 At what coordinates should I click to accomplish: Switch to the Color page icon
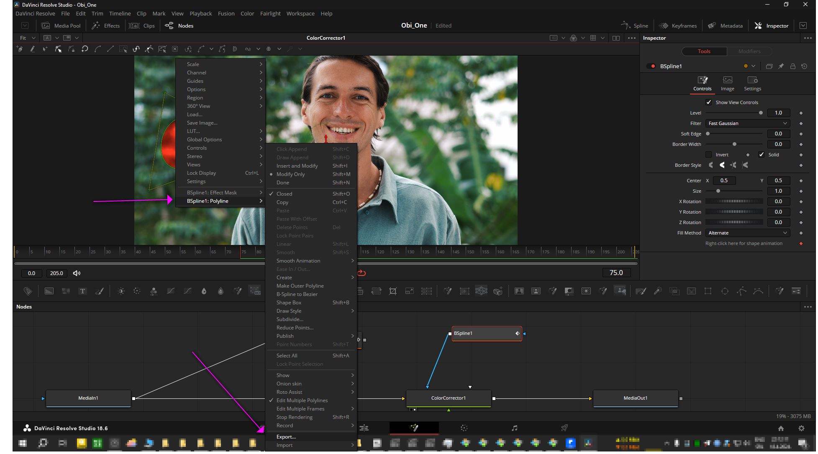point(464,428)
